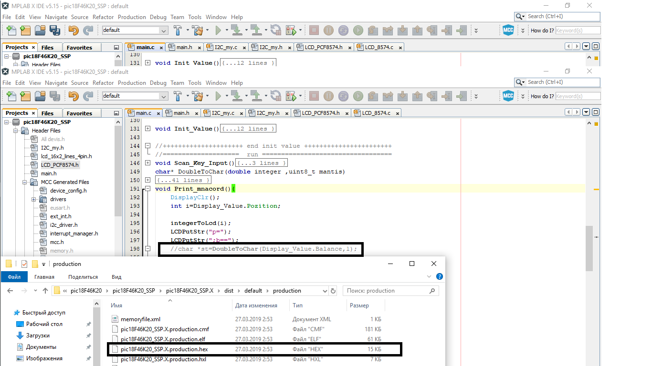652x366 pixels.
Task: Click Clean and Build icon in lower MPLAB
Action: 198,96
